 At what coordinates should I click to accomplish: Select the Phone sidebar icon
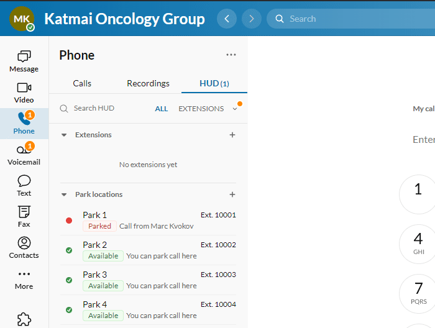point(24,124)
